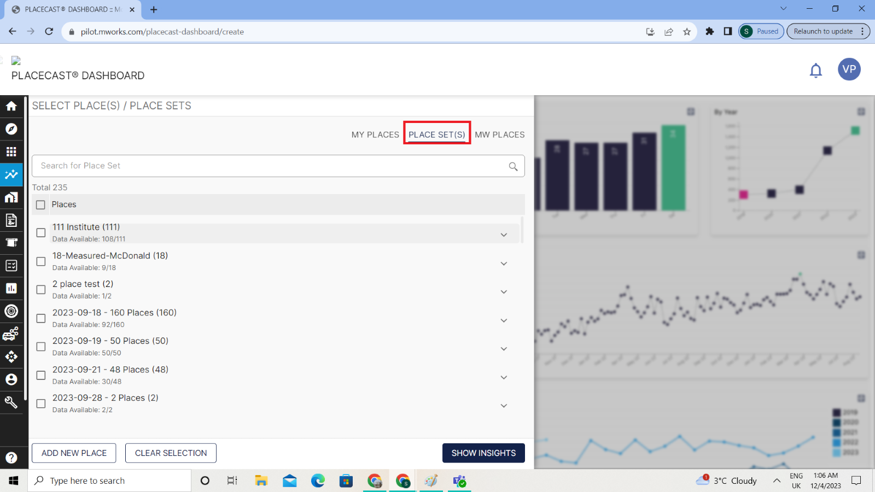
Task: Check the 2023-09-21 - 48 Places checkbox
Action: point(40,375)
